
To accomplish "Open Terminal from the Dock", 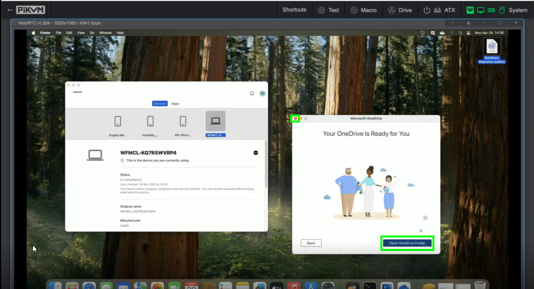I will coord(370,286).
